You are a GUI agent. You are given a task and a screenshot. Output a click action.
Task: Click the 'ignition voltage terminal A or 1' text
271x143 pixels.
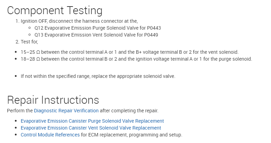(167, 59)
